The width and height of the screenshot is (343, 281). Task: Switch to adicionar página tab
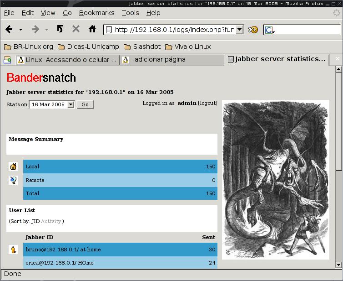tap(171, 60)
